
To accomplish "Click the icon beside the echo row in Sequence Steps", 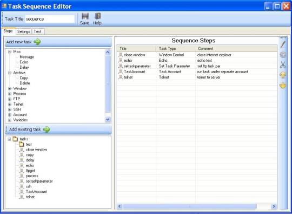I will (121, 60).
